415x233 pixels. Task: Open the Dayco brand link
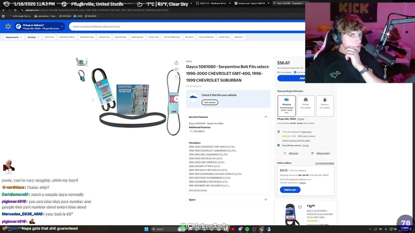[x=189, y=61]
